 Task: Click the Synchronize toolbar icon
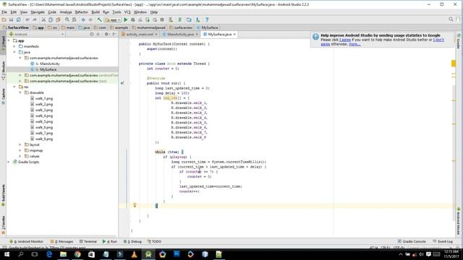pyautogui.click(x=18, y=19)
